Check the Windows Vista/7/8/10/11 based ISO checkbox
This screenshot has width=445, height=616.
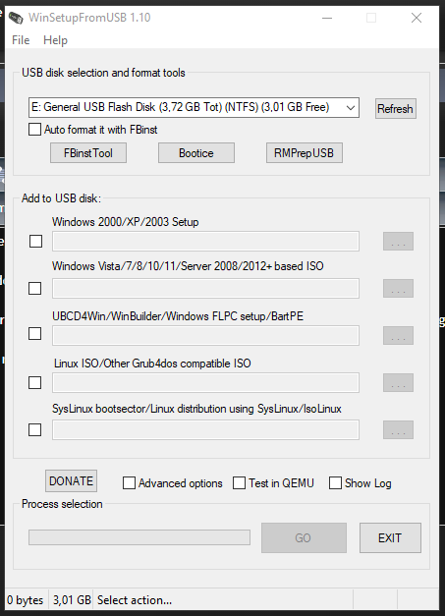(x=35, y=289)
